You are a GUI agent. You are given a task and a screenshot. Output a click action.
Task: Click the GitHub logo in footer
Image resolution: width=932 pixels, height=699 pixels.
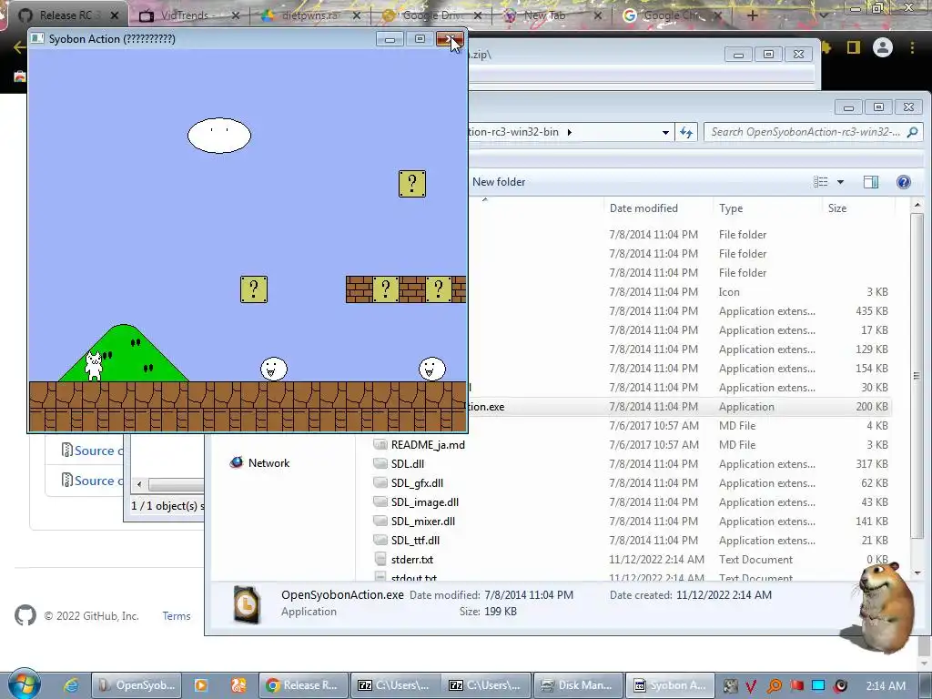(25, 616)
